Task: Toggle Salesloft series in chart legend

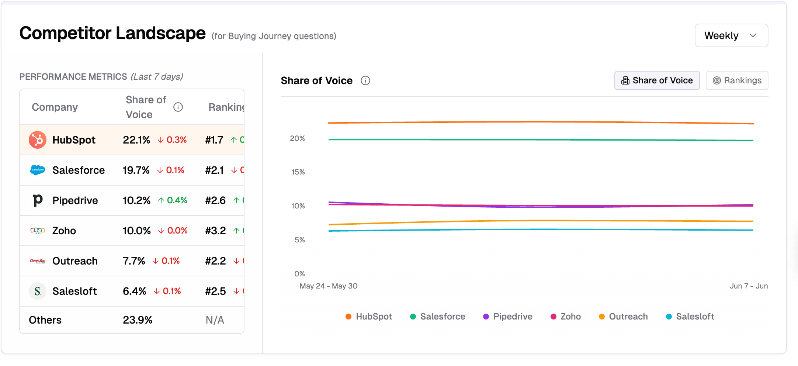Action: (690, 317)
